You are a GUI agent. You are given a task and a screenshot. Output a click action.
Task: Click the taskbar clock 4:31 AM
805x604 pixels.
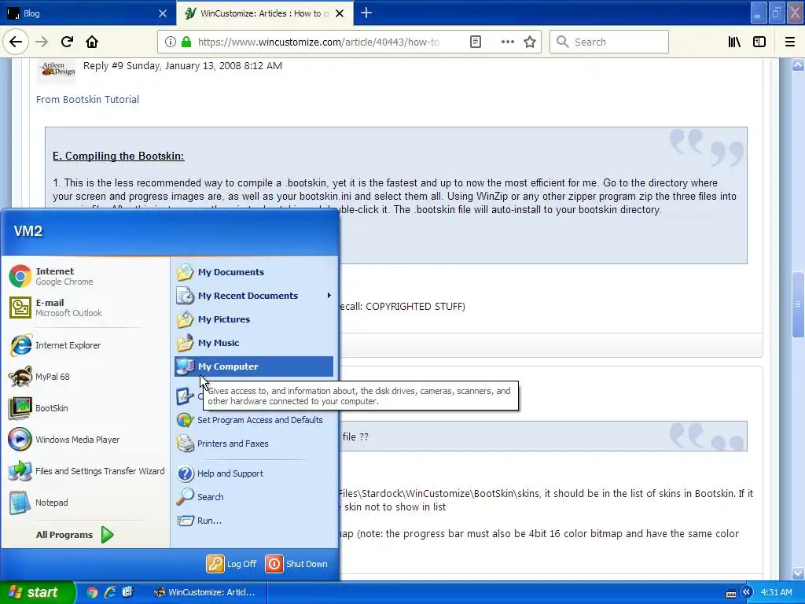tap(776, 592)
